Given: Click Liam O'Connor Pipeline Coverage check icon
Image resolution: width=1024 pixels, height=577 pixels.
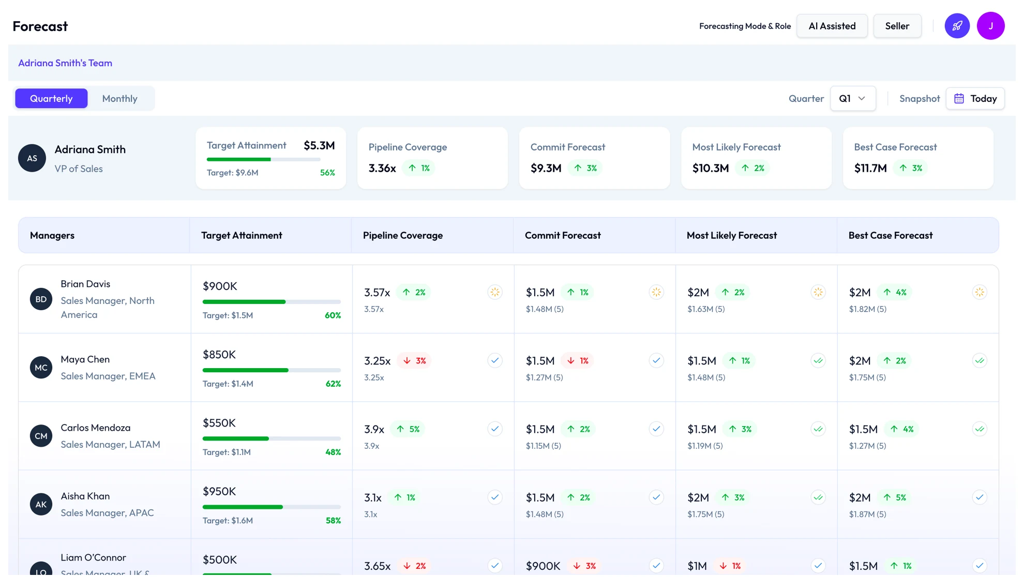Looking at the screenshot, I should coord(495,566).
